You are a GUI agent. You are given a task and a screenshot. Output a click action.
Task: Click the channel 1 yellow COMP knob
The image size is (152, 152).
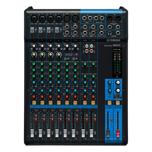click(34, 54)
